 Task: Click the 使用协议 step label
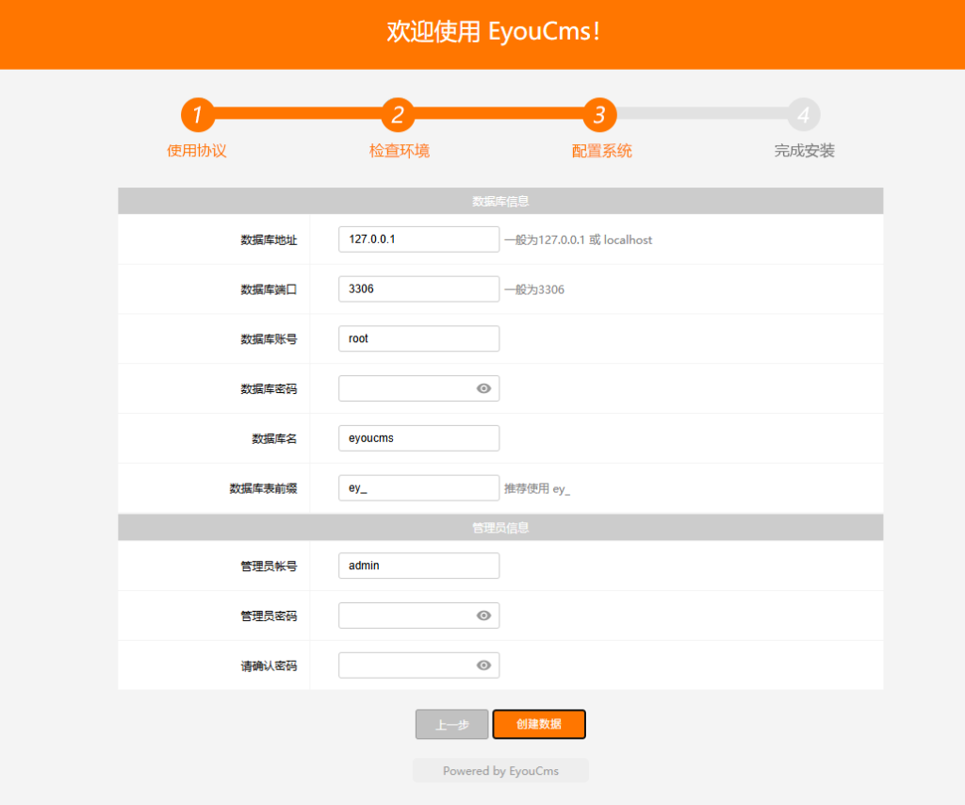pos(197,151)
